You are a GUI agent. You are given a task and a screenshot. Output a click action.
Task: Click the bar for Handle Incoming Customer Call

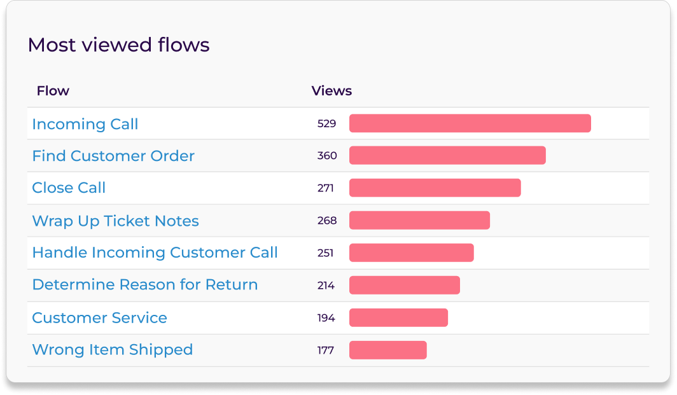point(411,253)
